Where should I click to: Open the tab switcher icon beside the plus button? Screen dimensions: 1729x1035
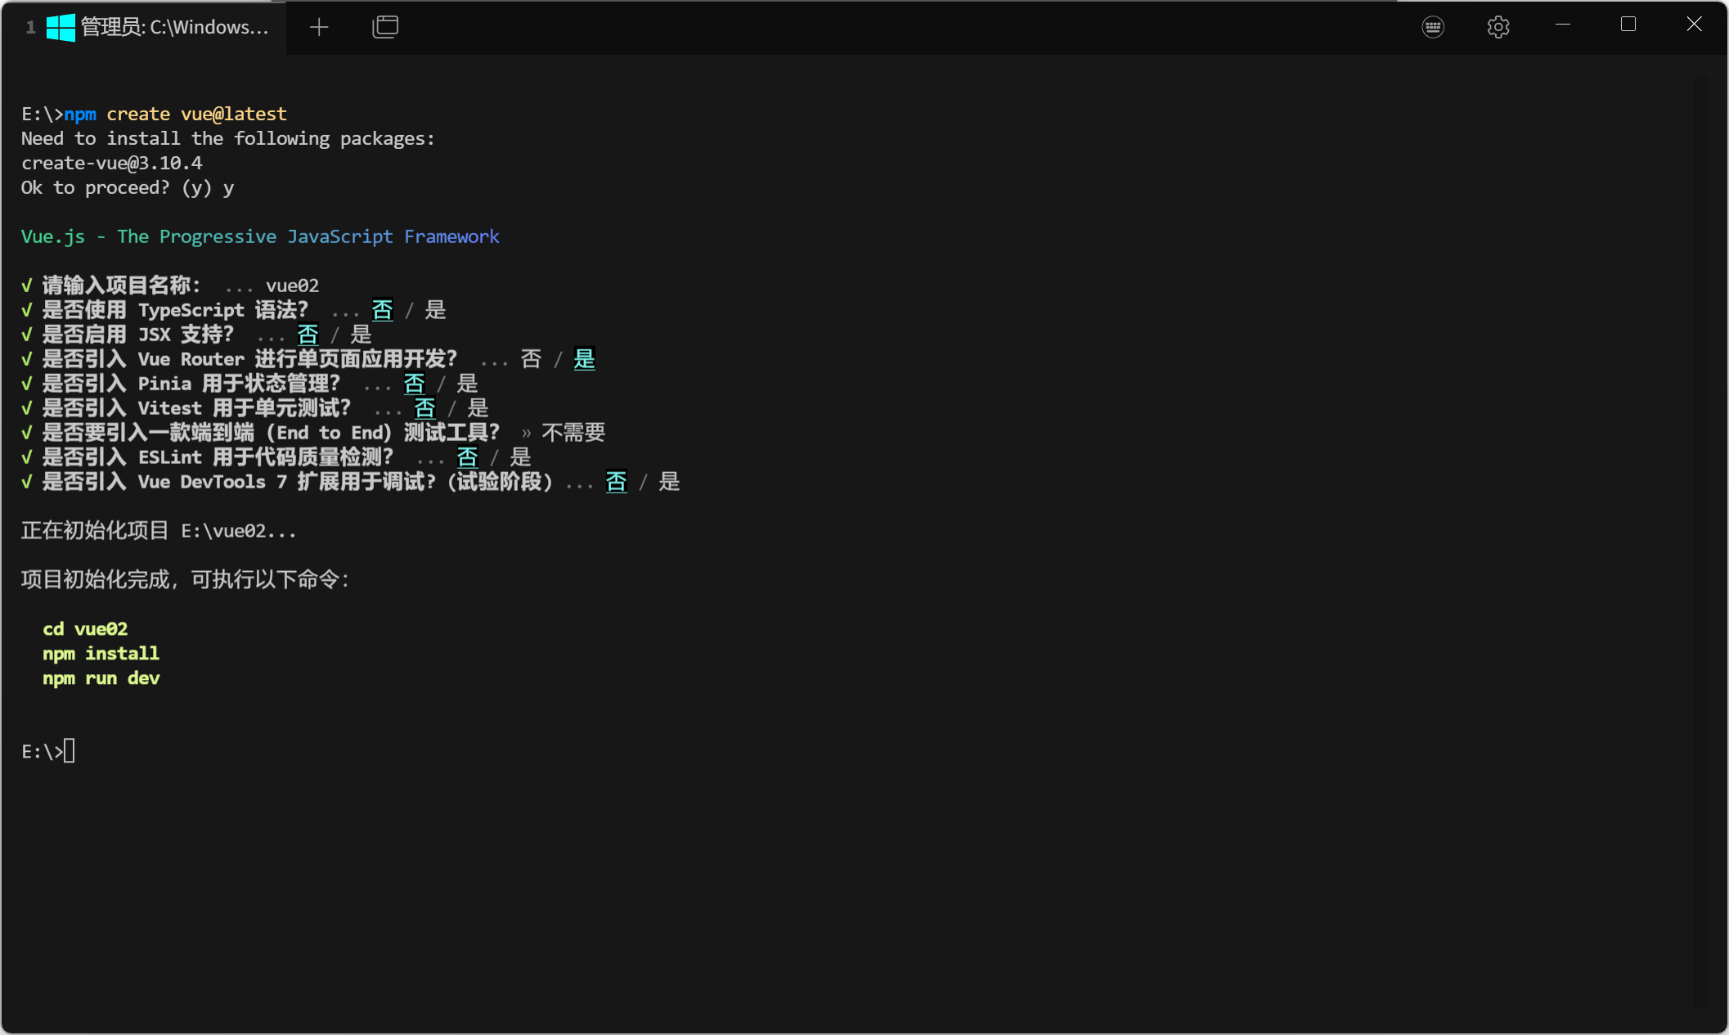(x=384, y=26)
